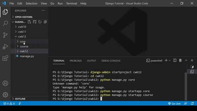Switch to the Debug Console tab
The height and width of the screenshot is (111, 197).
point(111,61)
